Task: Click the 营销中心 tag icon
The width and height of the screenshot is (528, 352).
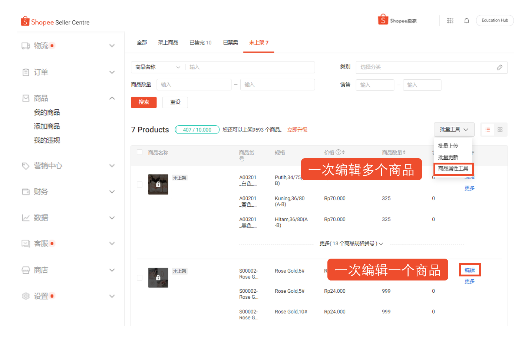Action: [x=26, y=166]
